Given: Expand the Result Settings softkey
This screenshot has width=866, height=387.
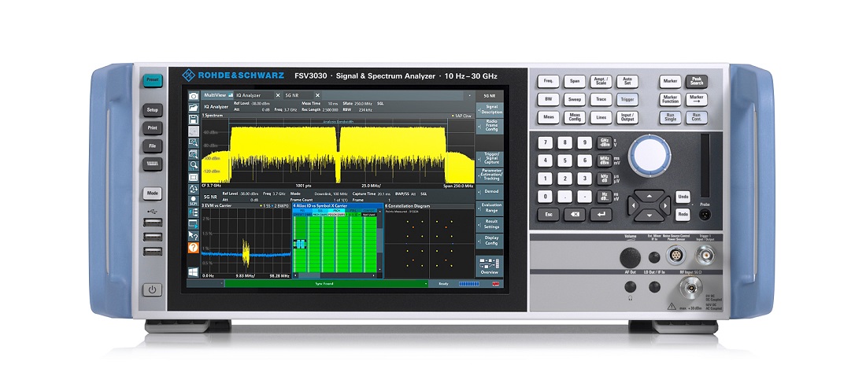Looking at the screenshot, I should tap(489, 223).
